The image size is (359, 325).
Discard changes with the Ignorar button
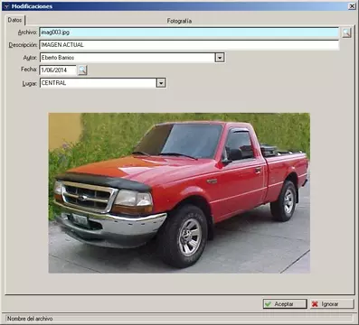point(332,304)
